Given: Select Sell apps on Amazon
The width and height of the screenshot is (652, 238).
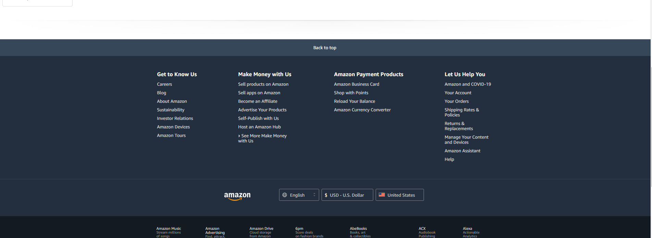Looking at the screenshot, I should (x=259, y=93).
